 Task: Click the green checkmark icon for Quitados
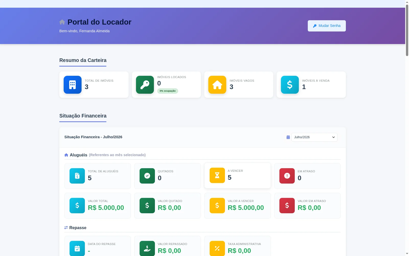tap(147, 176)
